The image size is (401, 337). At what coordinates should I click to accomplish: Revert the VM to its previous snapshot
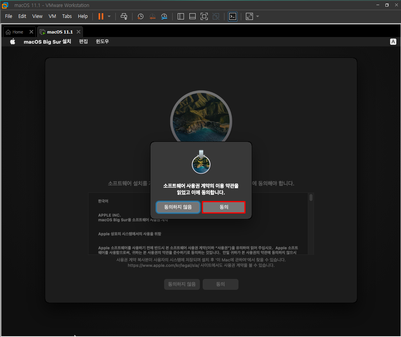[x=152, y=16]
